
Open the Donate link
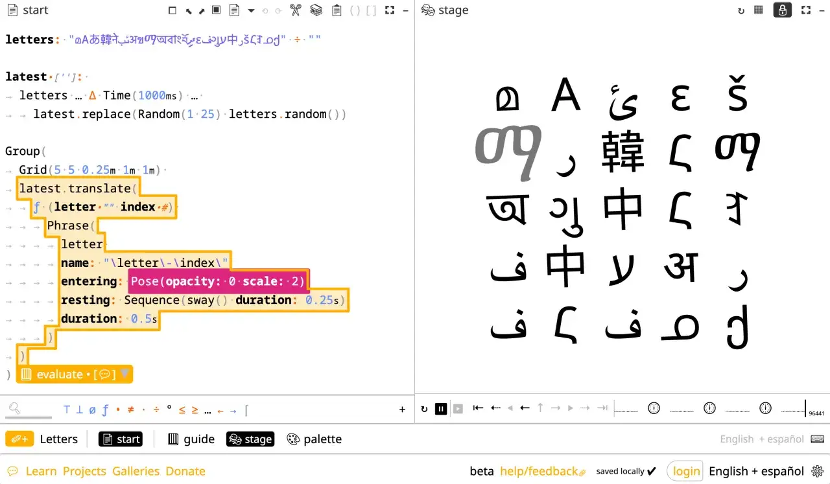[x=185, y=471]
